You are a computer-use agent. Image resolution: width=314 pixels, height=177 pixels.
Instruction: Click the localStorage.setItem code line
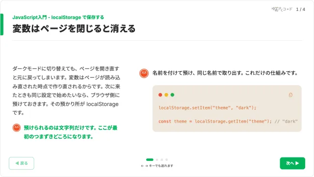208,108
